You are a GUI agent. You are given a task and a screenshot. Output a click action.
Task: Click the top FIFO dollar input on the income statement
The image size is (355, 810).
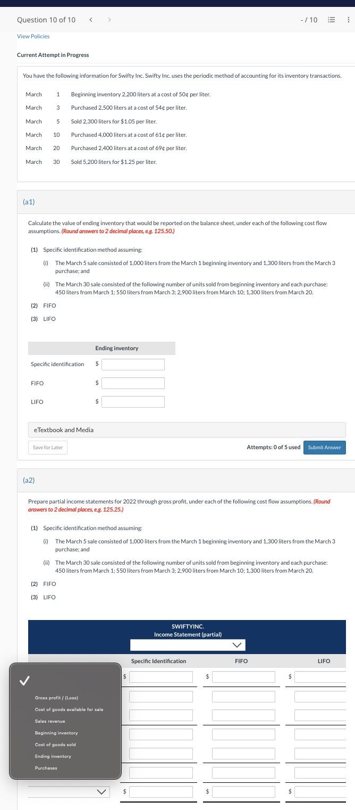(x=243, y=676)
